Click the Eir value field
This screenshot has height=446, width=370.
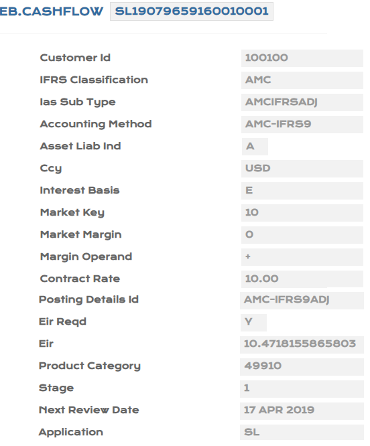tap(302, 345)
